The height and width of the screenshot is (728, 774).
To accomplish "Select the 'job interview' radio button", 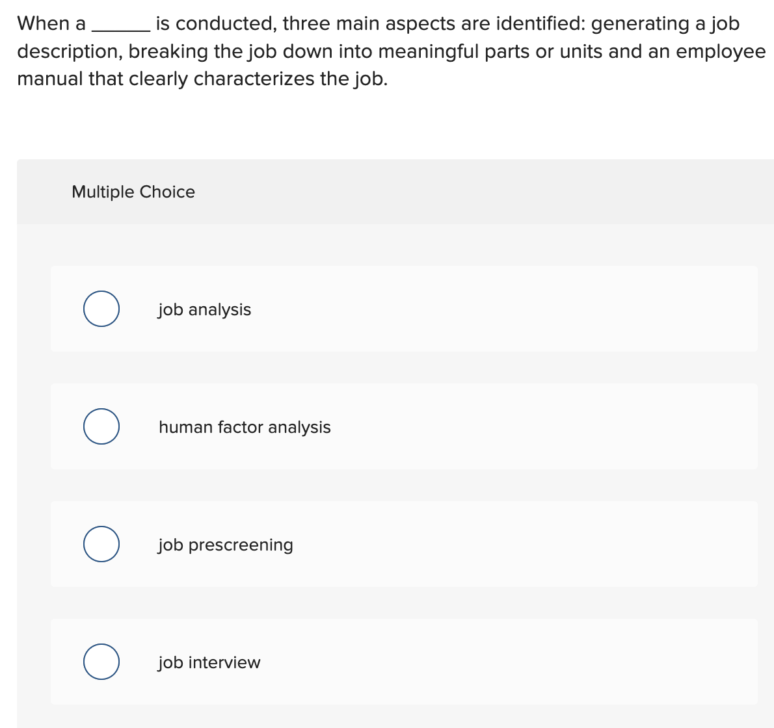I will [101, 662].
